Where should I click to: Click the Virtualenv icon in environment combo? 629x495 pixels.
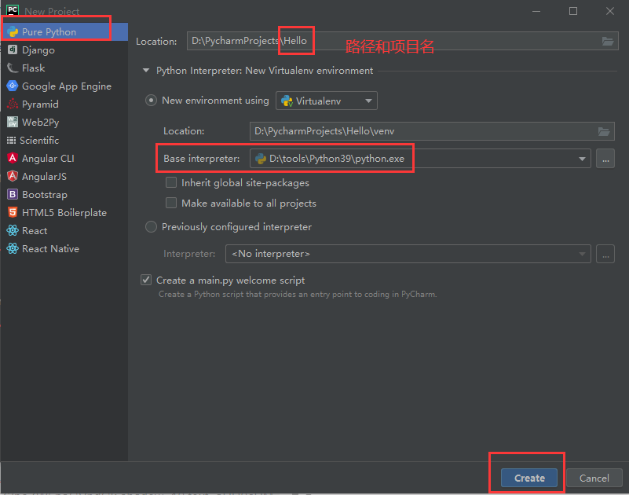(287, 101)
